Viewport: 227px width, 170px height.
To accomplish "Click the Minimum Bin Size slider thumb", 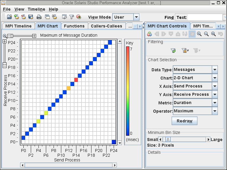I will [x=168, y=140].
